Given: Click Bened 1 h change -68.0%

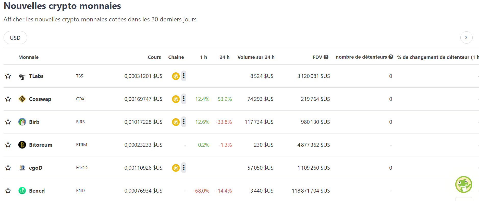Looking at the screenshot, I should click(x=201, y=191).
